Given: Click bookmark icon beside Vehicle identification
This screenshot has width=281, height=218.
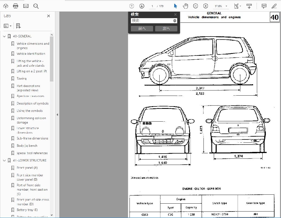Looking at the screenshot, I should [13, 54].
